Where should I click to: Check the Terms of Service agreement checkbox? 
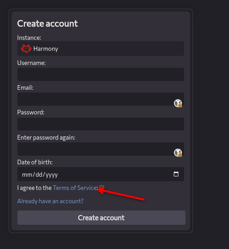(x=102, y=188)
